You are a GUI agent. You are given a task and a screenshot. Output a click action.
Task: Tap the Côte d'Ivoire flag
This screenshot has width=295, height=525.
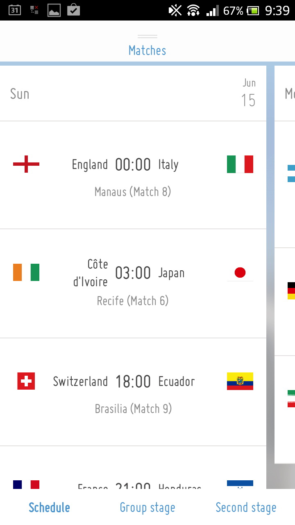coord(26,272)
